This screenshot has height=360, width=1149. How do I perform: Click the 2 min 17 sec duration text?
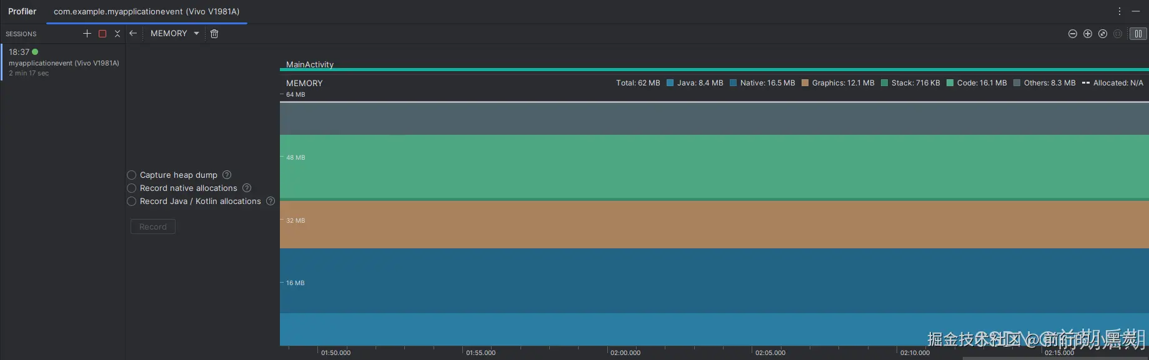[29, 73]
